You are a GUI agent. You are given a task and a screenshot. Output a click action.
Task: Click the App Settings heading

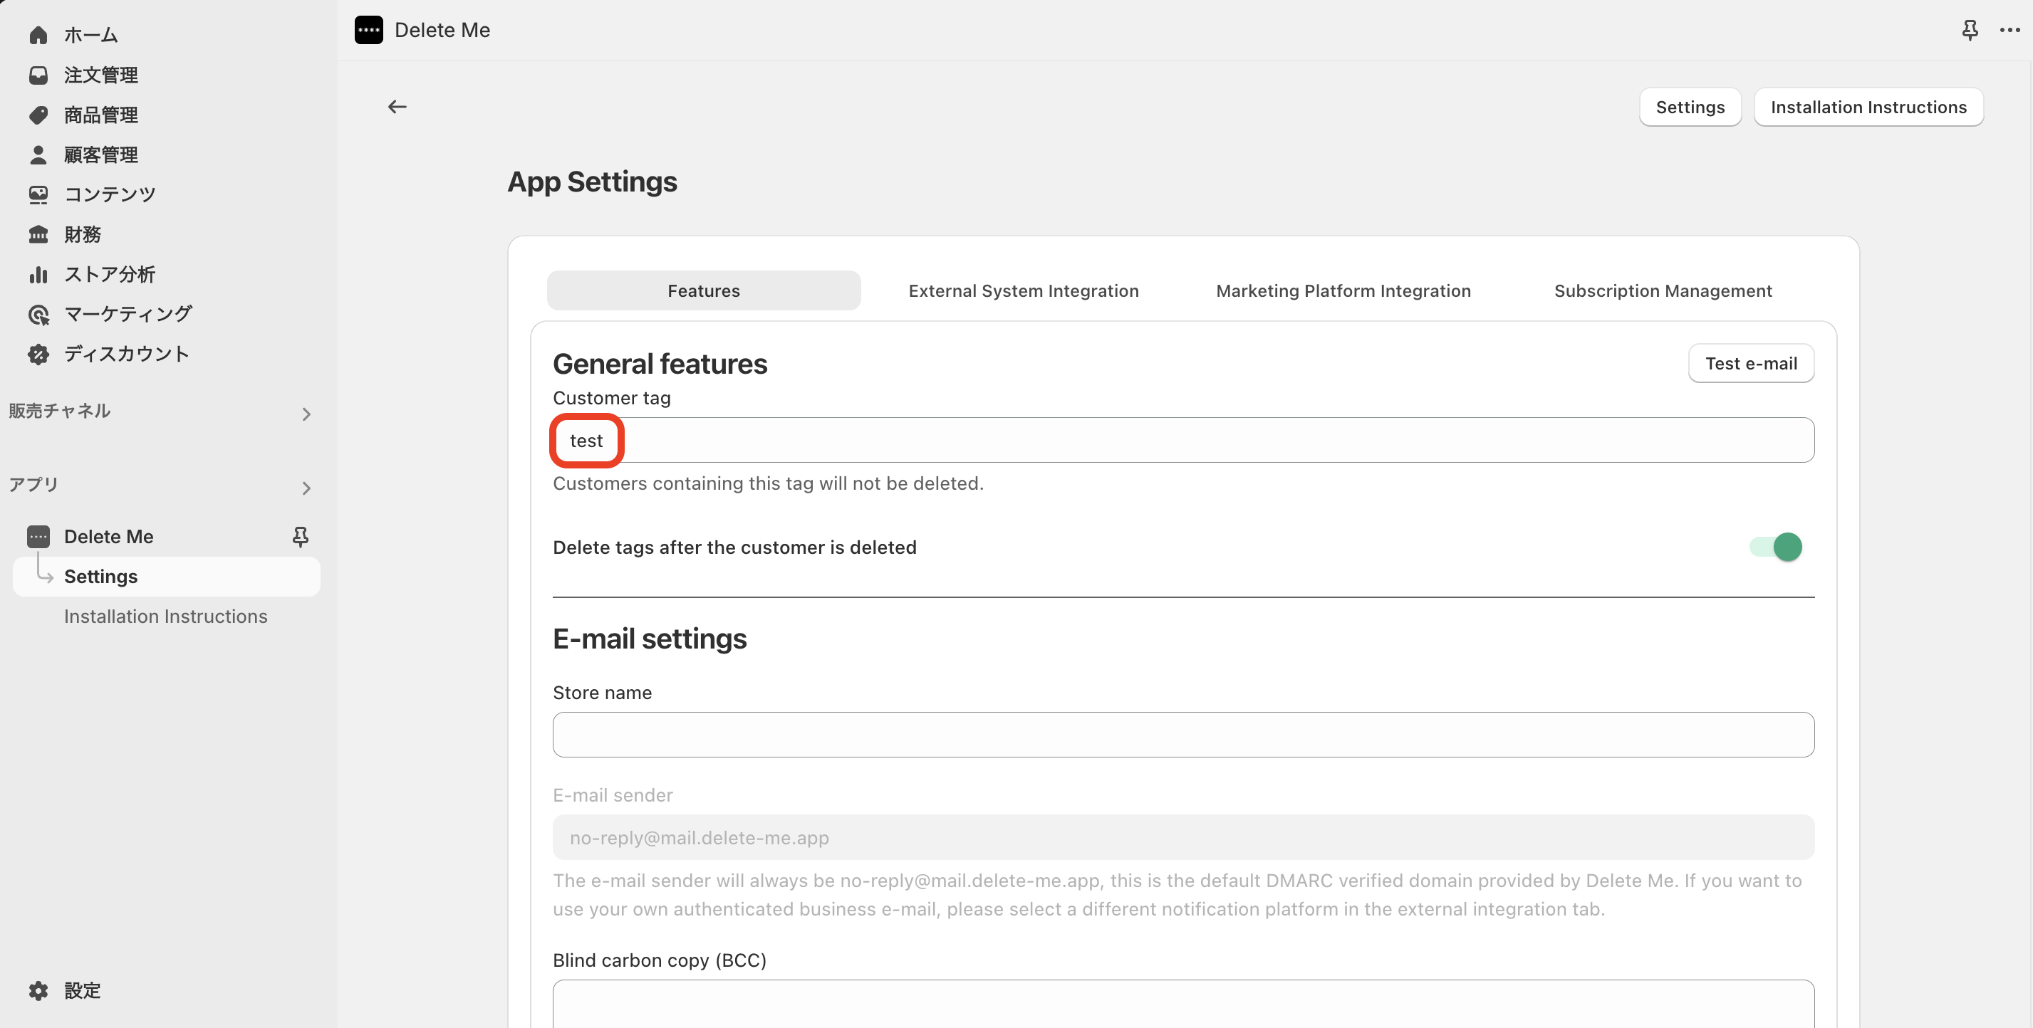tap(592, 182)
